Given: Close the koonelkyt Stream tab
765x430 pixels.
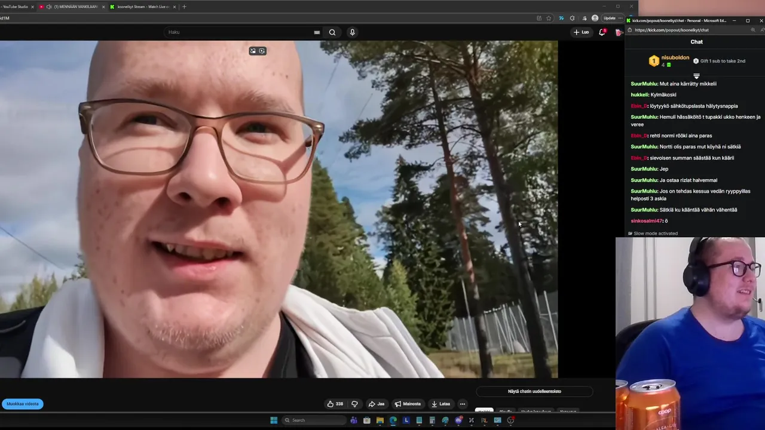Looking at the screenshot, I should pyautogui.click(x=175, y=7).
